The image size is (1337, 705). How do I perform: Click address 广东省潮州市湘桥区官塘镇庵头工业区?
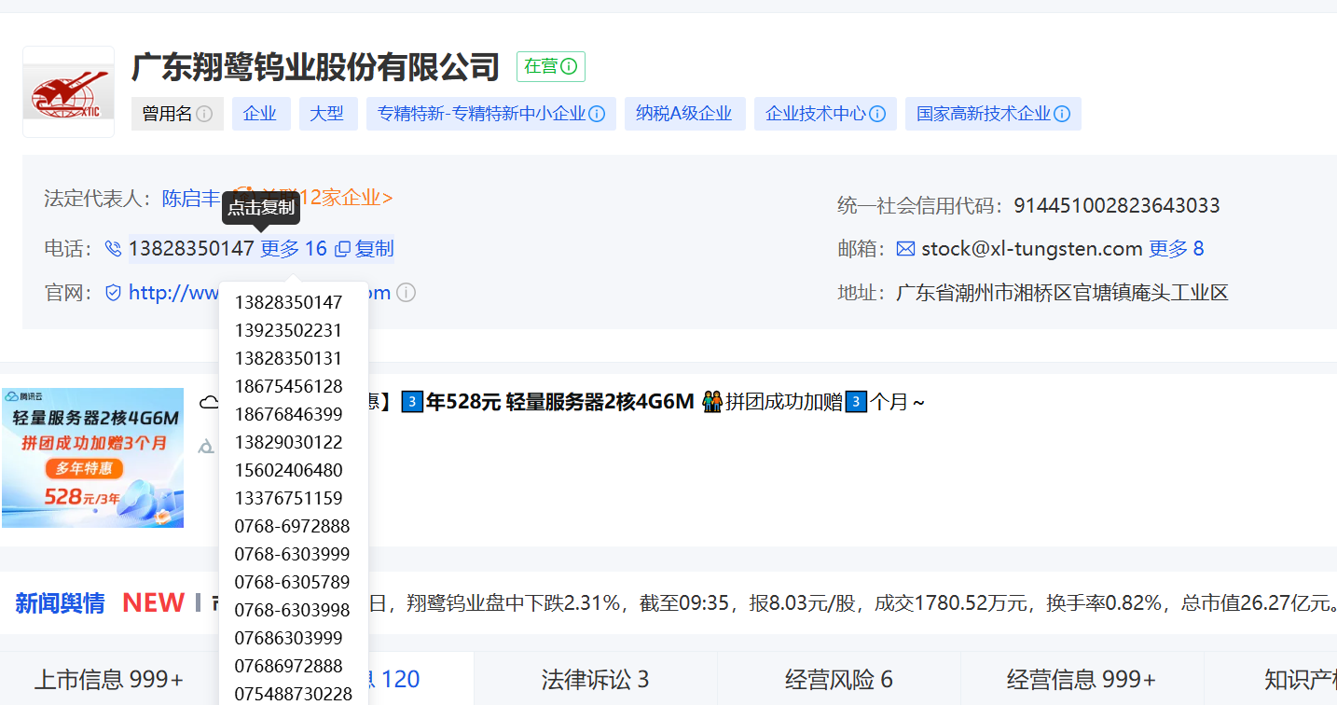coord(1062,293)
